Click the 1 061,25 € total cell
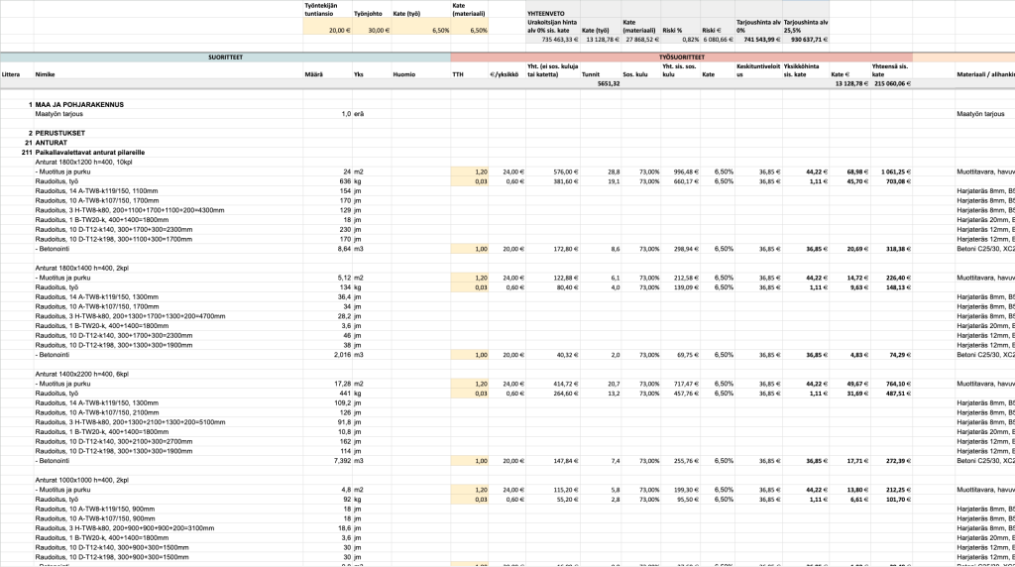Screen dimensions: 1015x567 click(x=890, y=171)
